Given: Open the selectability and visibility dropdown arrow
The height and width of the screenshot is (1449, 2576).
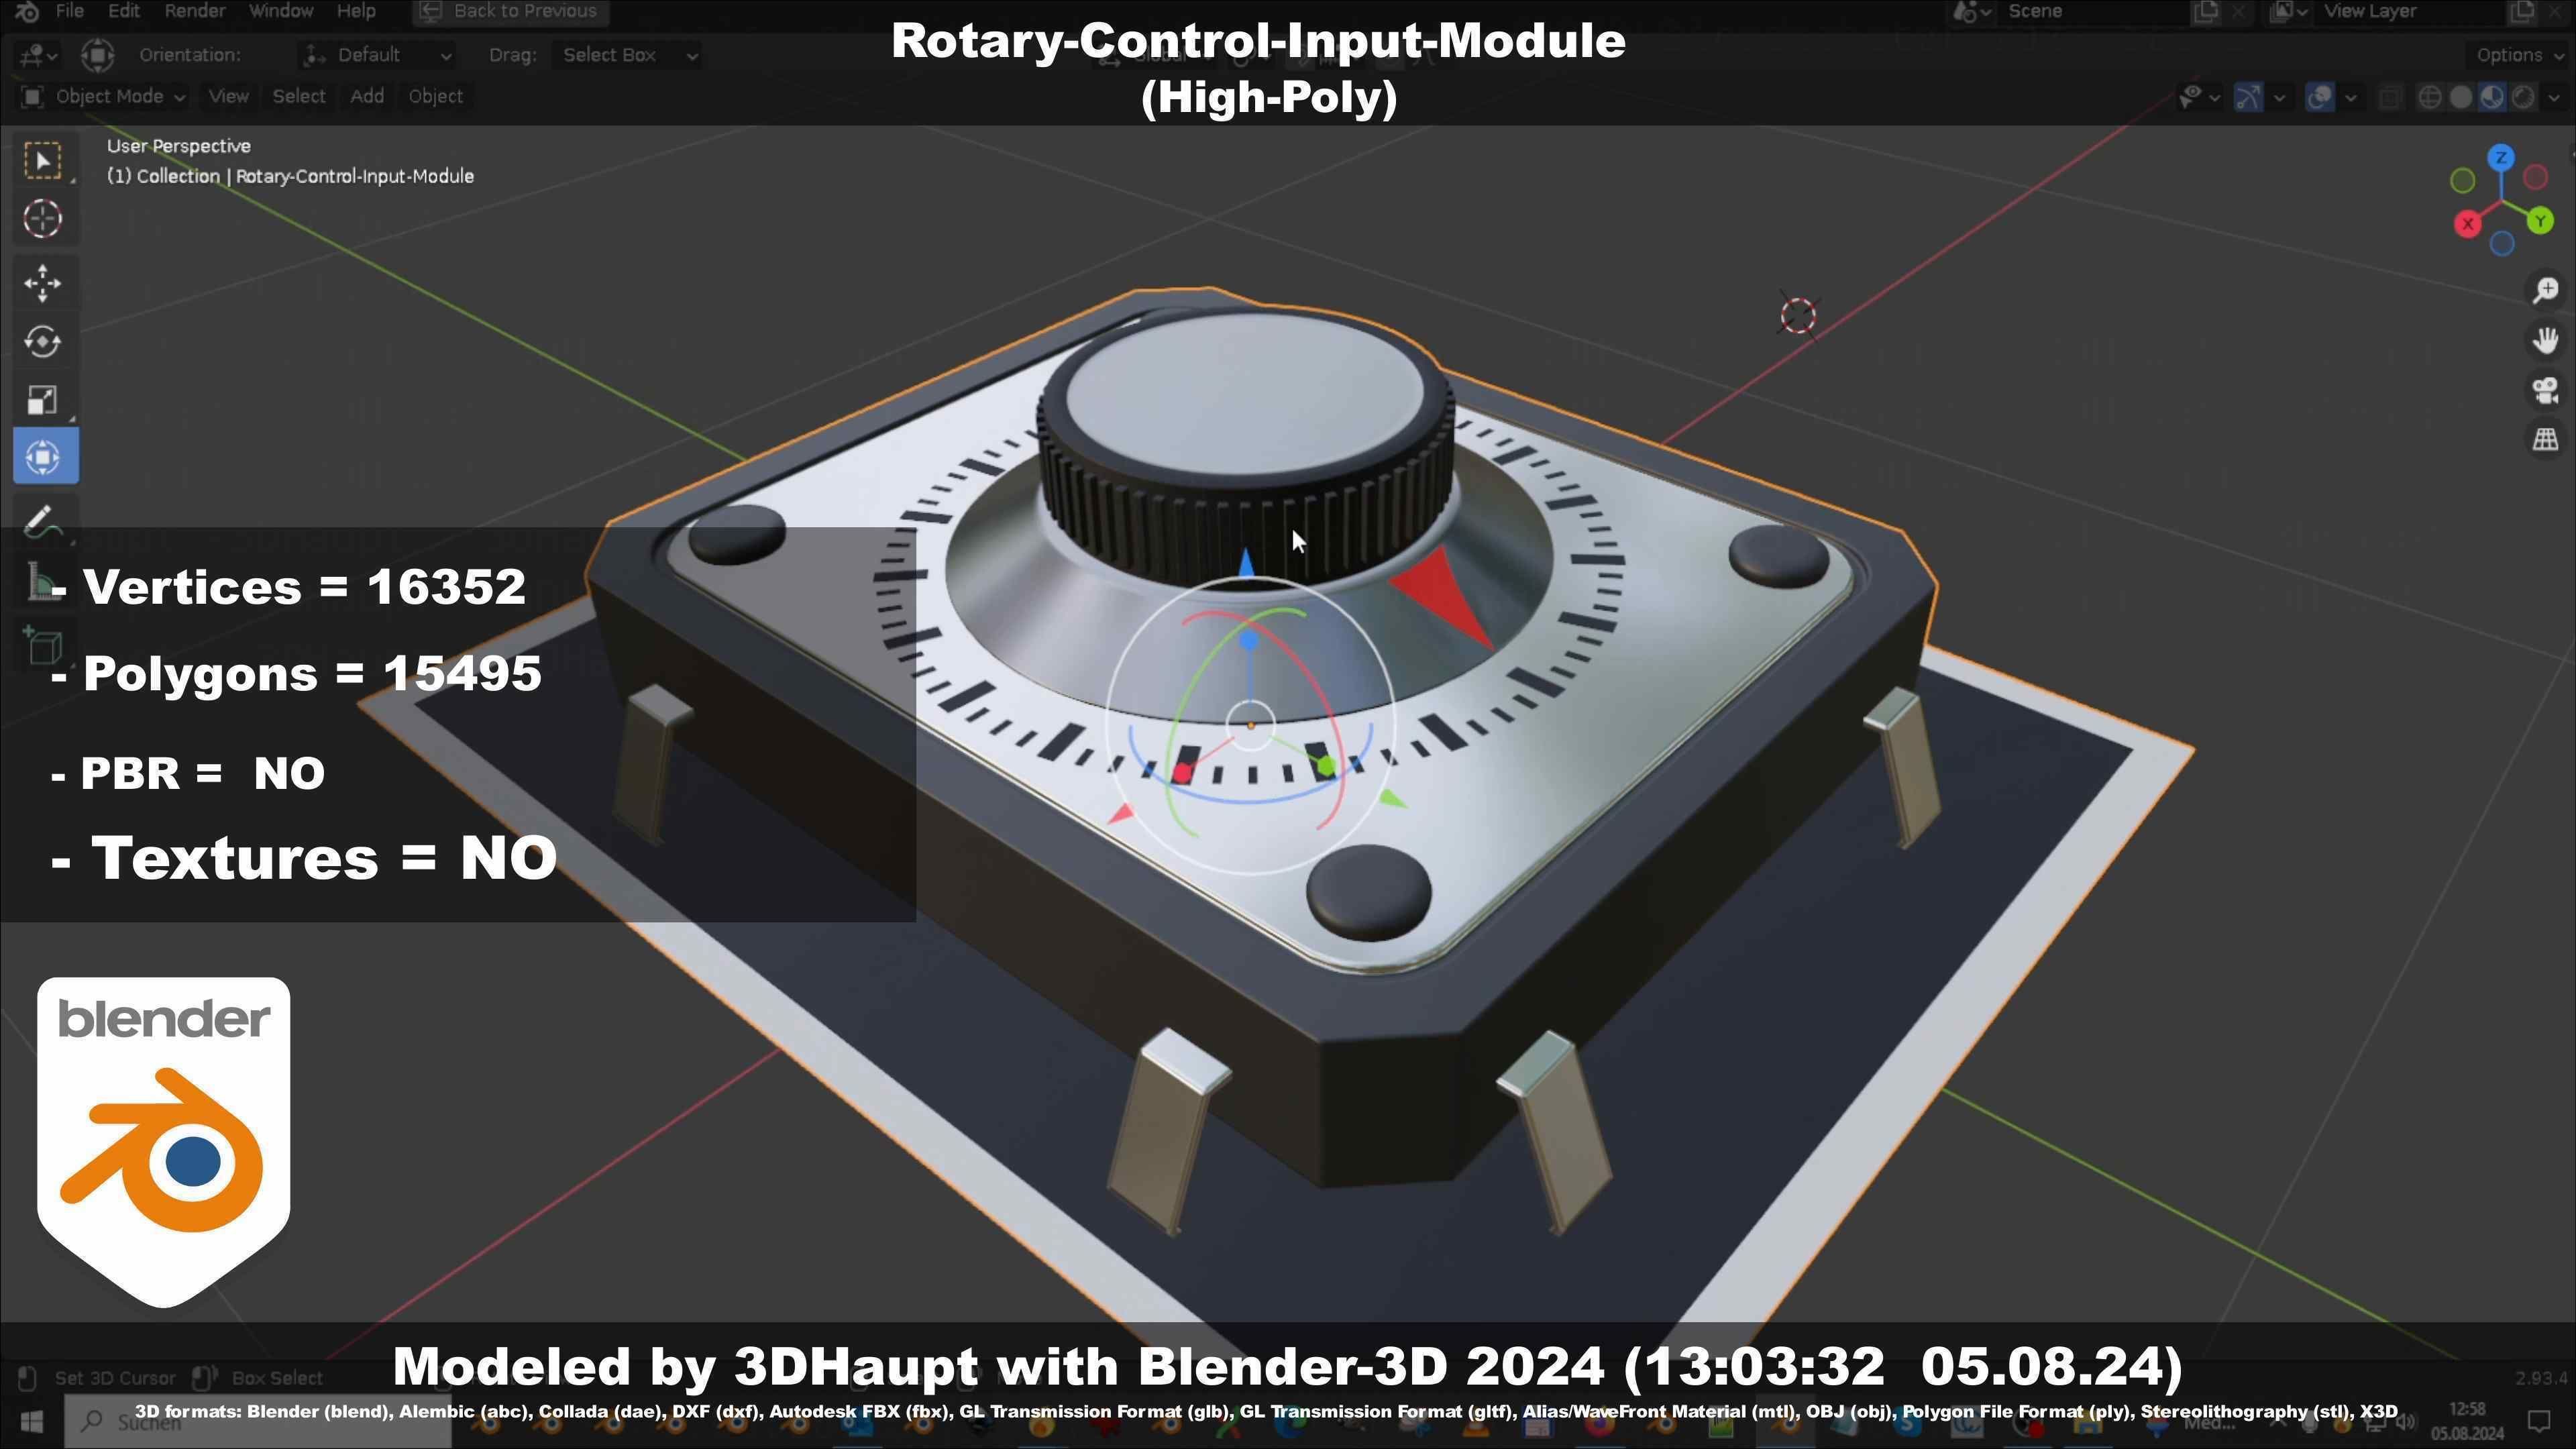Looking at the screenshot, I should point(2214,97).
